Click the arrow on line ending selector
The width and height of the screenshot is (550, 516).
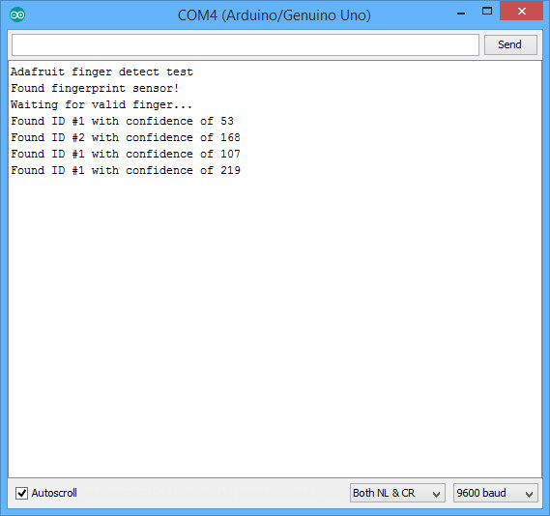pyautogui.click(x=436, y=494)
